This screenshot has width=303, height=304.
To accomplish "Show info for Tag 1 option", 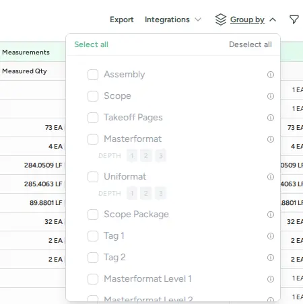I will (271, 236).
